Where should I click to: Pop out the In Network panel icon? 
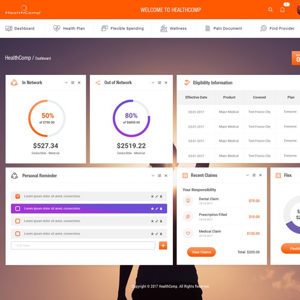73,83
